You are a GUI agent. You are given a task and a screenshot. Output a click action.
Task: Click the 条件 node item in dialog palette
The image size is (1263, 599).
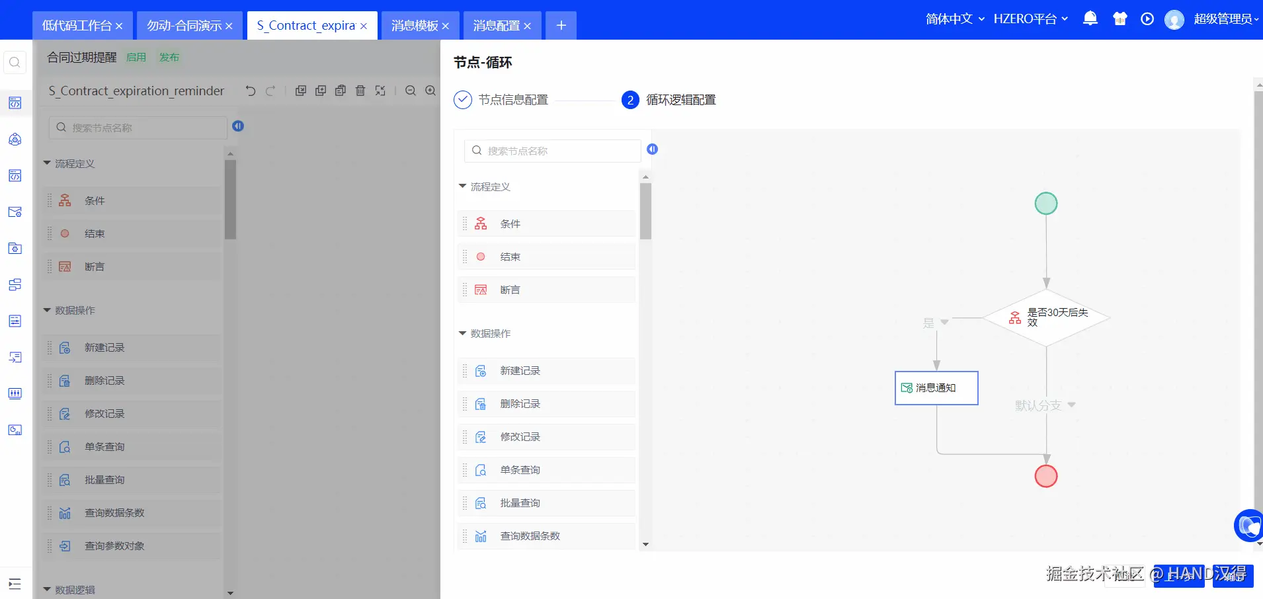coord(546,223)
